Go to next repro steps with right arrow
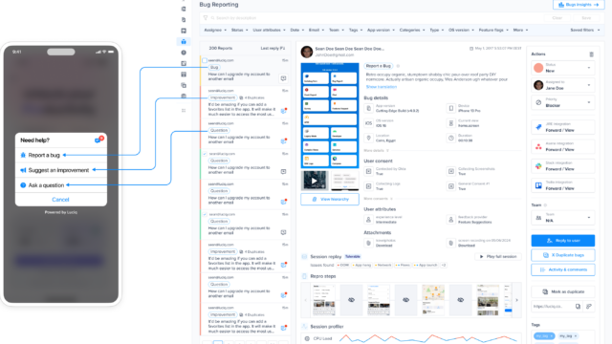This screenshot has width=612, height=344. pos(516,300)
